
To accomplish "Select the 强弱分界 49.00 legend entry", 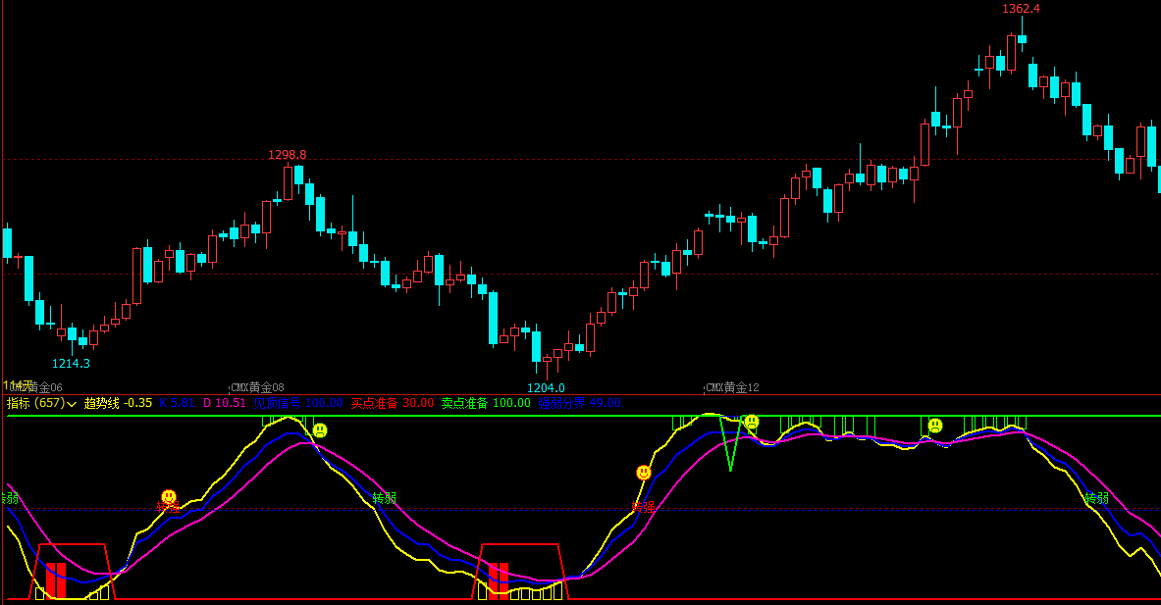I will point(579,403).
